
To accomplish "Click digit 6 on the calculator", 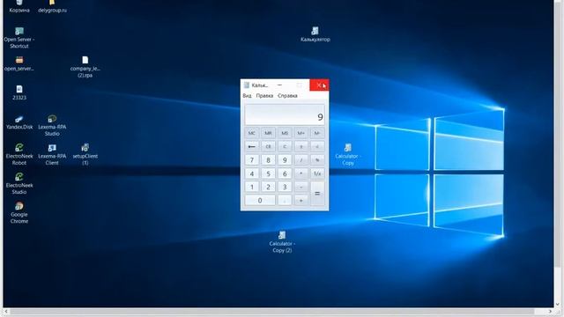I will pos(285,173).
